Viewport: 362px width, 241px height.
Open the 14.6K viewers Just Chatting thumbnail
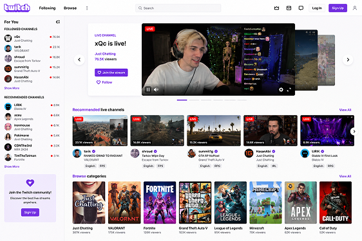point(271,130)
